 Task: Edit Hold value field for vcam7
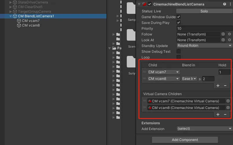(225, 72)
